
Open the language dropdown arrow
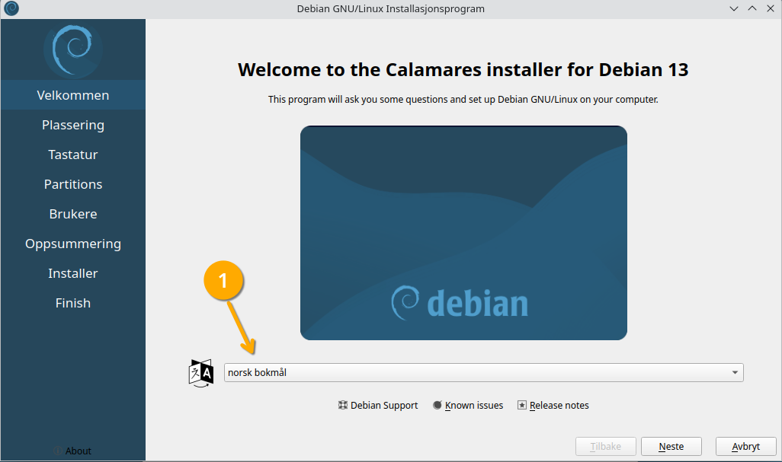tap(735, 372)
